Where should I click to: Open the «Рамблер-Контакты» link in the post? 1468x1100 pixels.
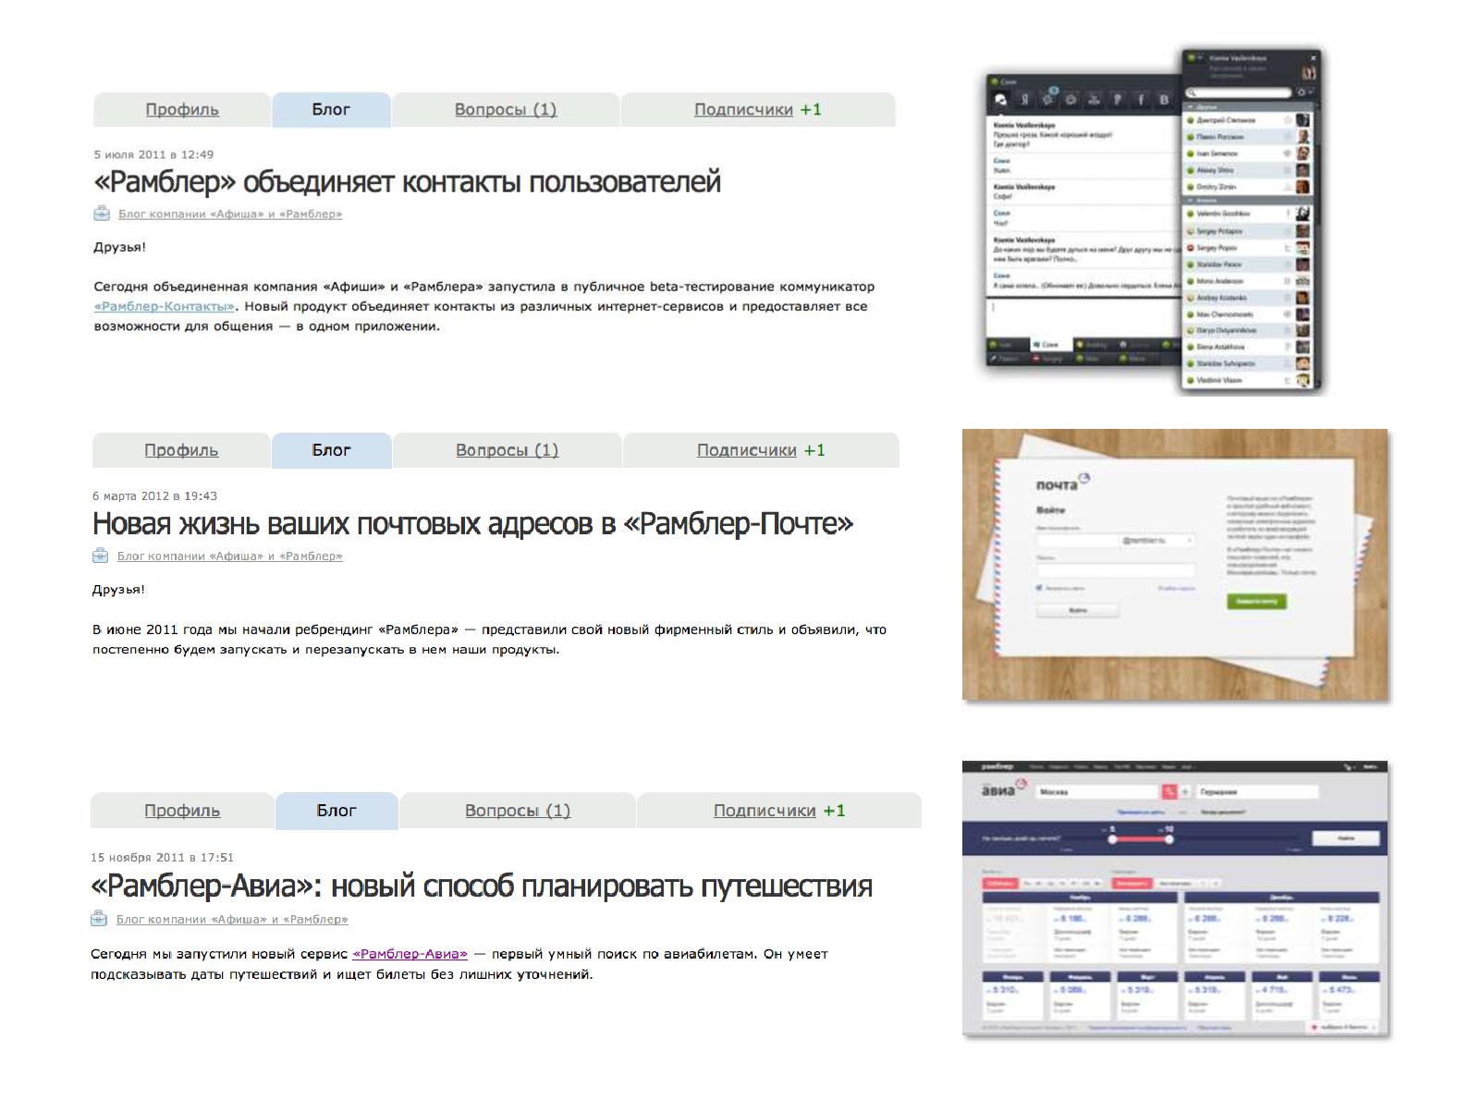164,306
